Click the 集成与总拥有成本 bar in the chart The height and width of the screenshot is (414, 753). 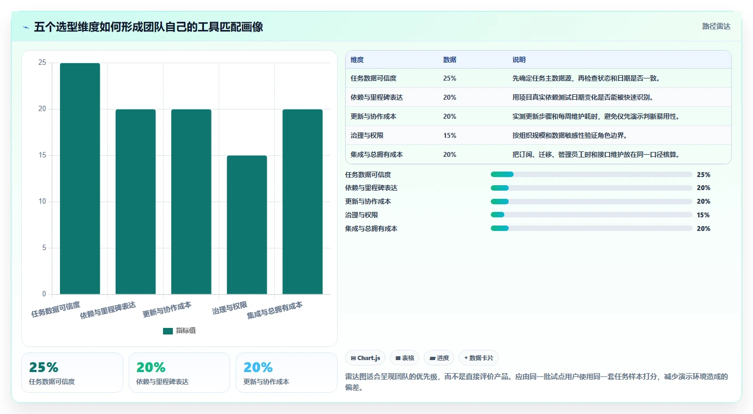click(x=303, y=202)
